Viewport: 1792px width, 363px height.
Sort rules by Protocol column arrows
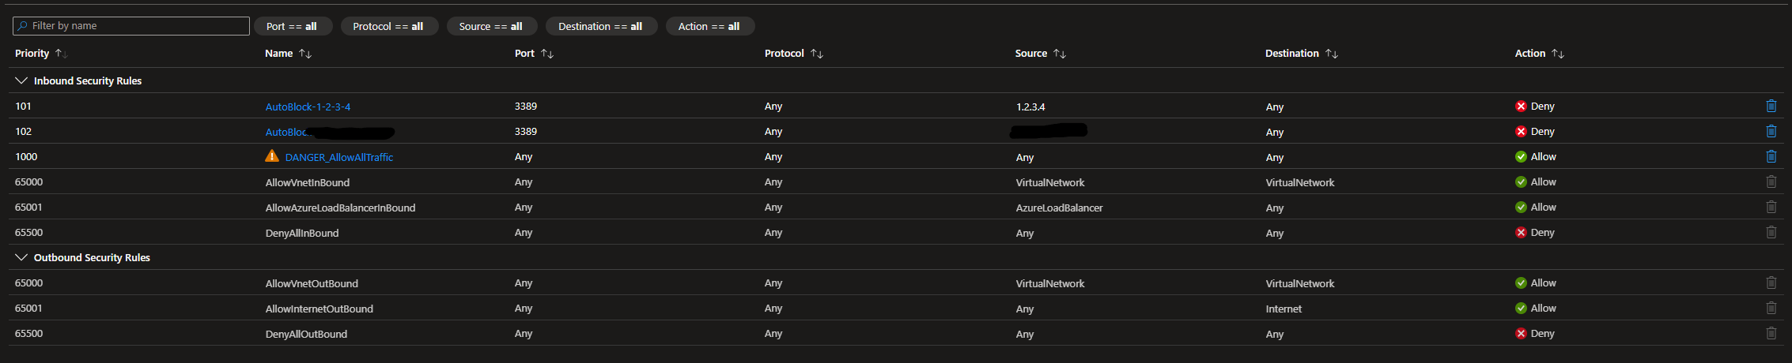tap(817, 54)
